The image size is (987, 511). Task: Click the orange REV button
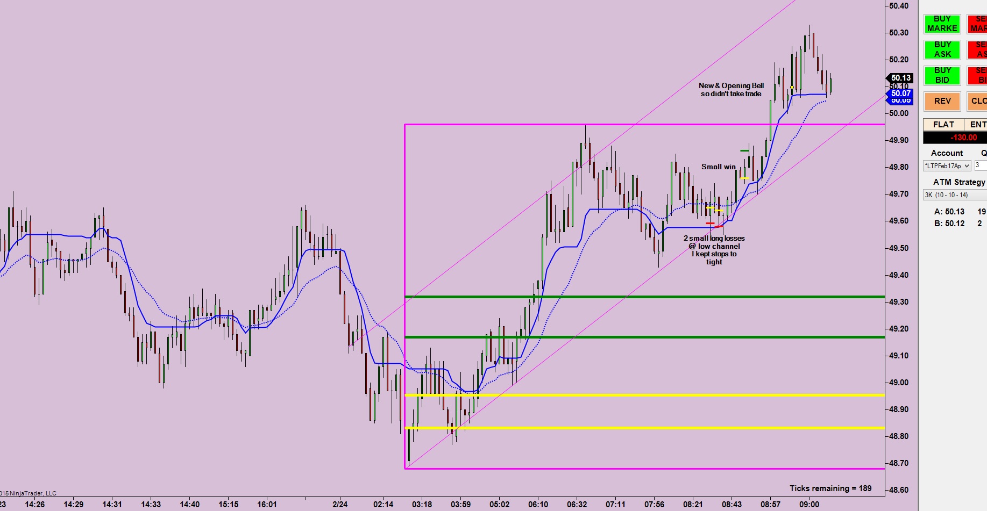tap(942, 101)
